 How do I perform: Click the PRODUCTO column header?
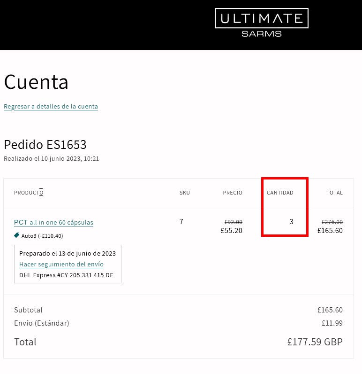point(28,193)
